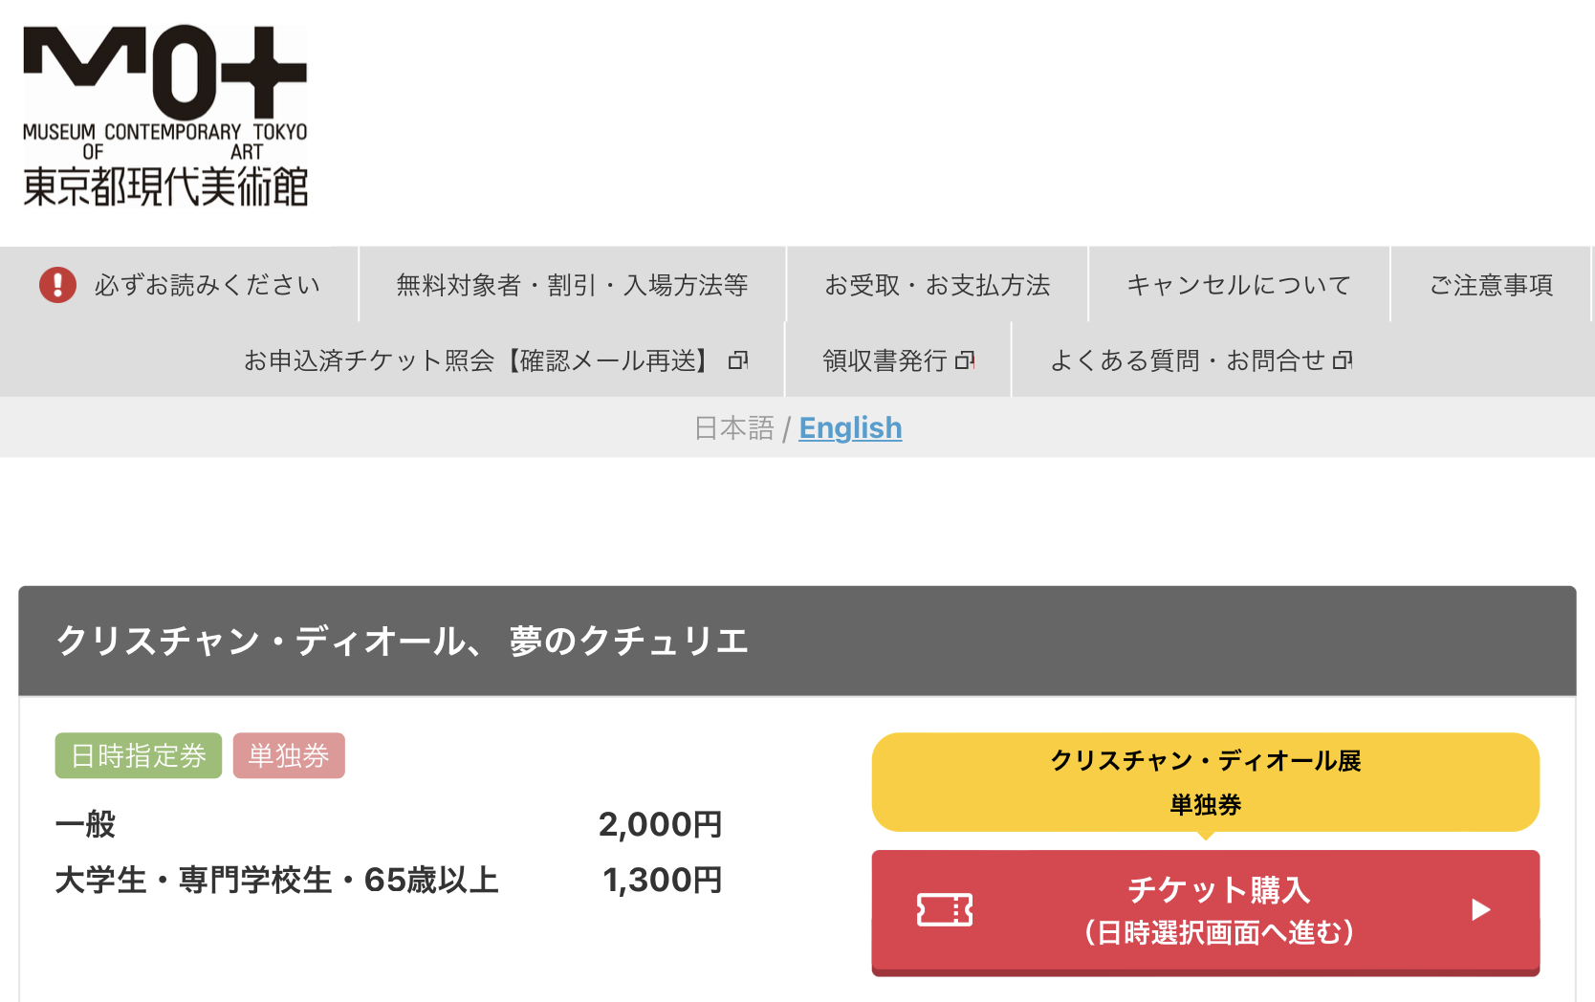Click external link icon beside 領収書発行
The image size is (1595, 1002).
(965, 360)
